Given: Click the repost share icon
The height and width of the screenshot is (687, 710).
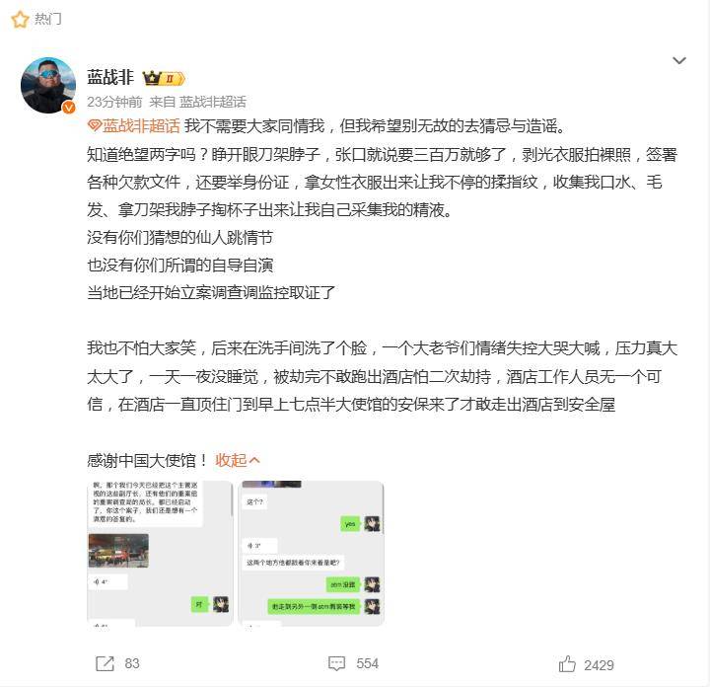Looking at the screenshot, I should (106, 664).
